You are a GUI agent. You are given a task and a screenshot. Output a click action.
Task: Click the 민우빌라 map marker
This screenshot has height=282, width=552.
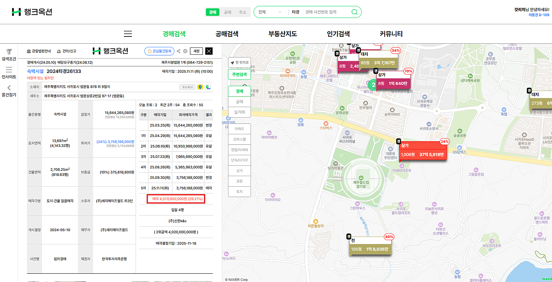coord(366,103)
